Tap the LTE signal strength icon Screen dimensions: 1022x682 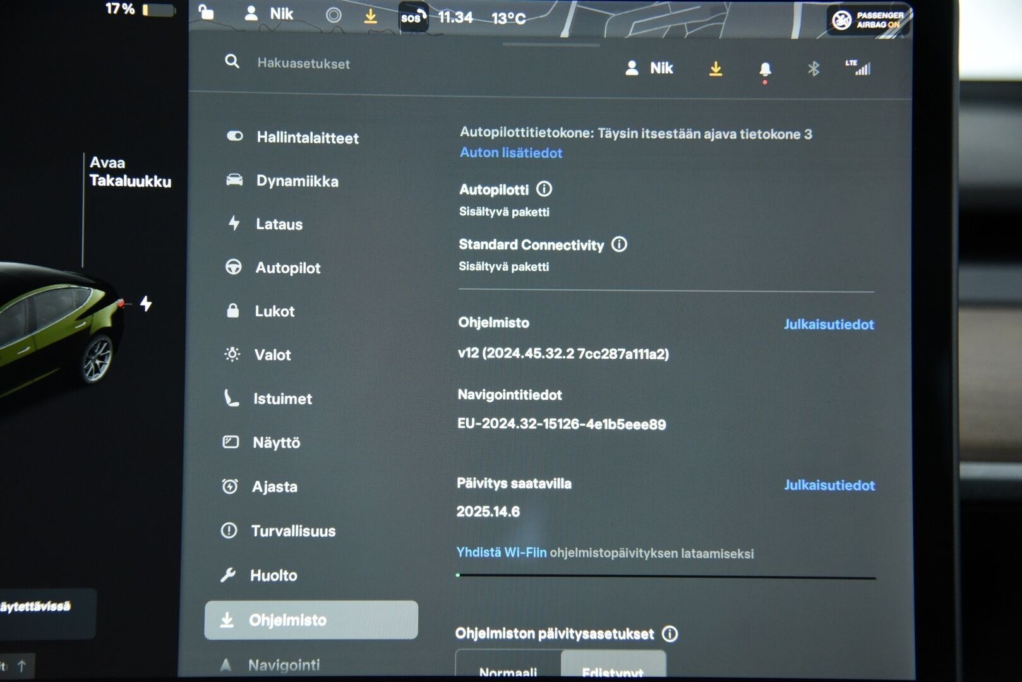[858, 68]
